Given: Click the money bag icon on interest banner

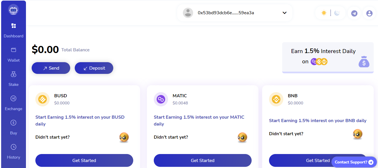Looking at the screenshot, I should coord(364,62).
